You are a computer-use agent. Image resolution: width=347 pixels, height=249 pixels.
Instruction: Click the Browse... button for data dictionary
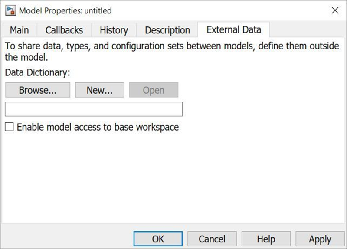coord(38,90)
